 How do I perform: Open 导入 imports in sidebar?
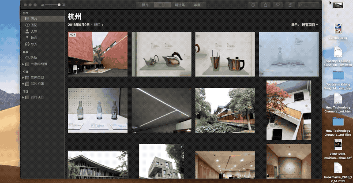click(42, 44)
